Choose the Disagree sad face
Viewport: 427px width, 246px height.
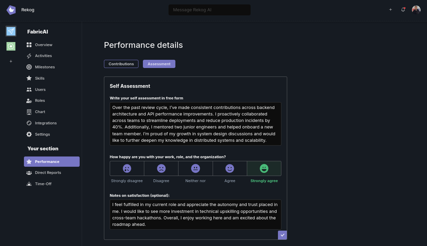point(161,168)
